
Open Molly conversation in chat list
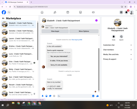tap(18, 70)
